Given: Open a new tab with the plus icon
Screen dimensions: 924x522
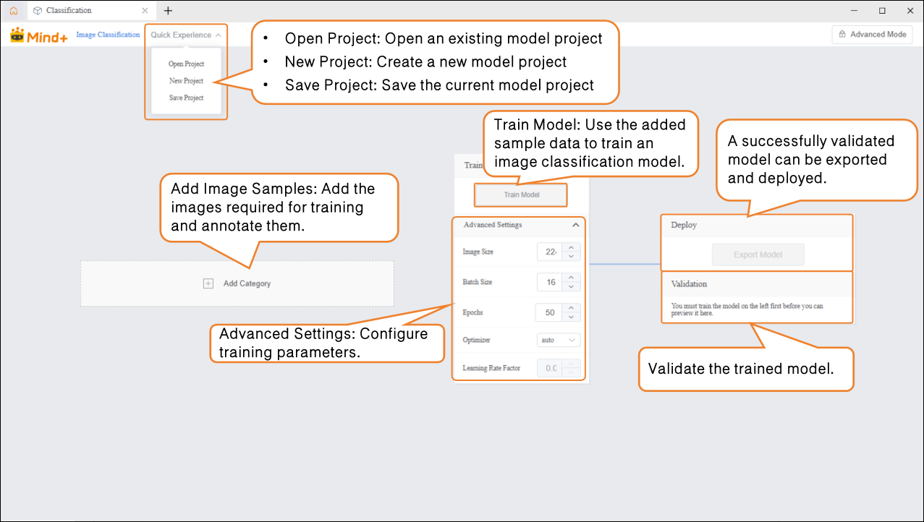Looking at the screenshot, I should tap(168, 11).
